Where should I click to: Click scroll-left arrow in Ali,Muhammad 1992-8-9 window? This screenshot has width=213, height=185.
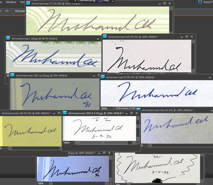77,143
